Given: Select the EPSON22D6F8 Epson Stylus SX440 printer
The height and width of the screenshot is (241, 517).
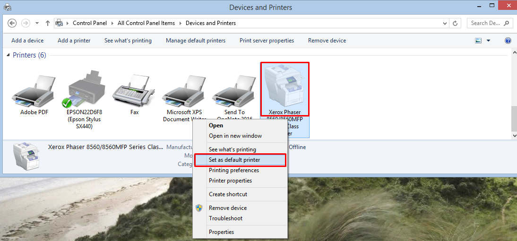Looking at the screenshot, I should point(84,89).
